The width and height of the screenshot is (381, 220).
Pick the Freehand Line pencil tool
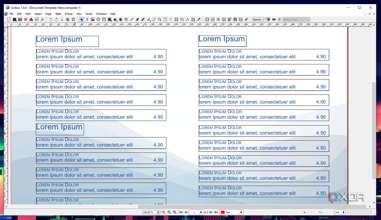[x=143, y=20]
